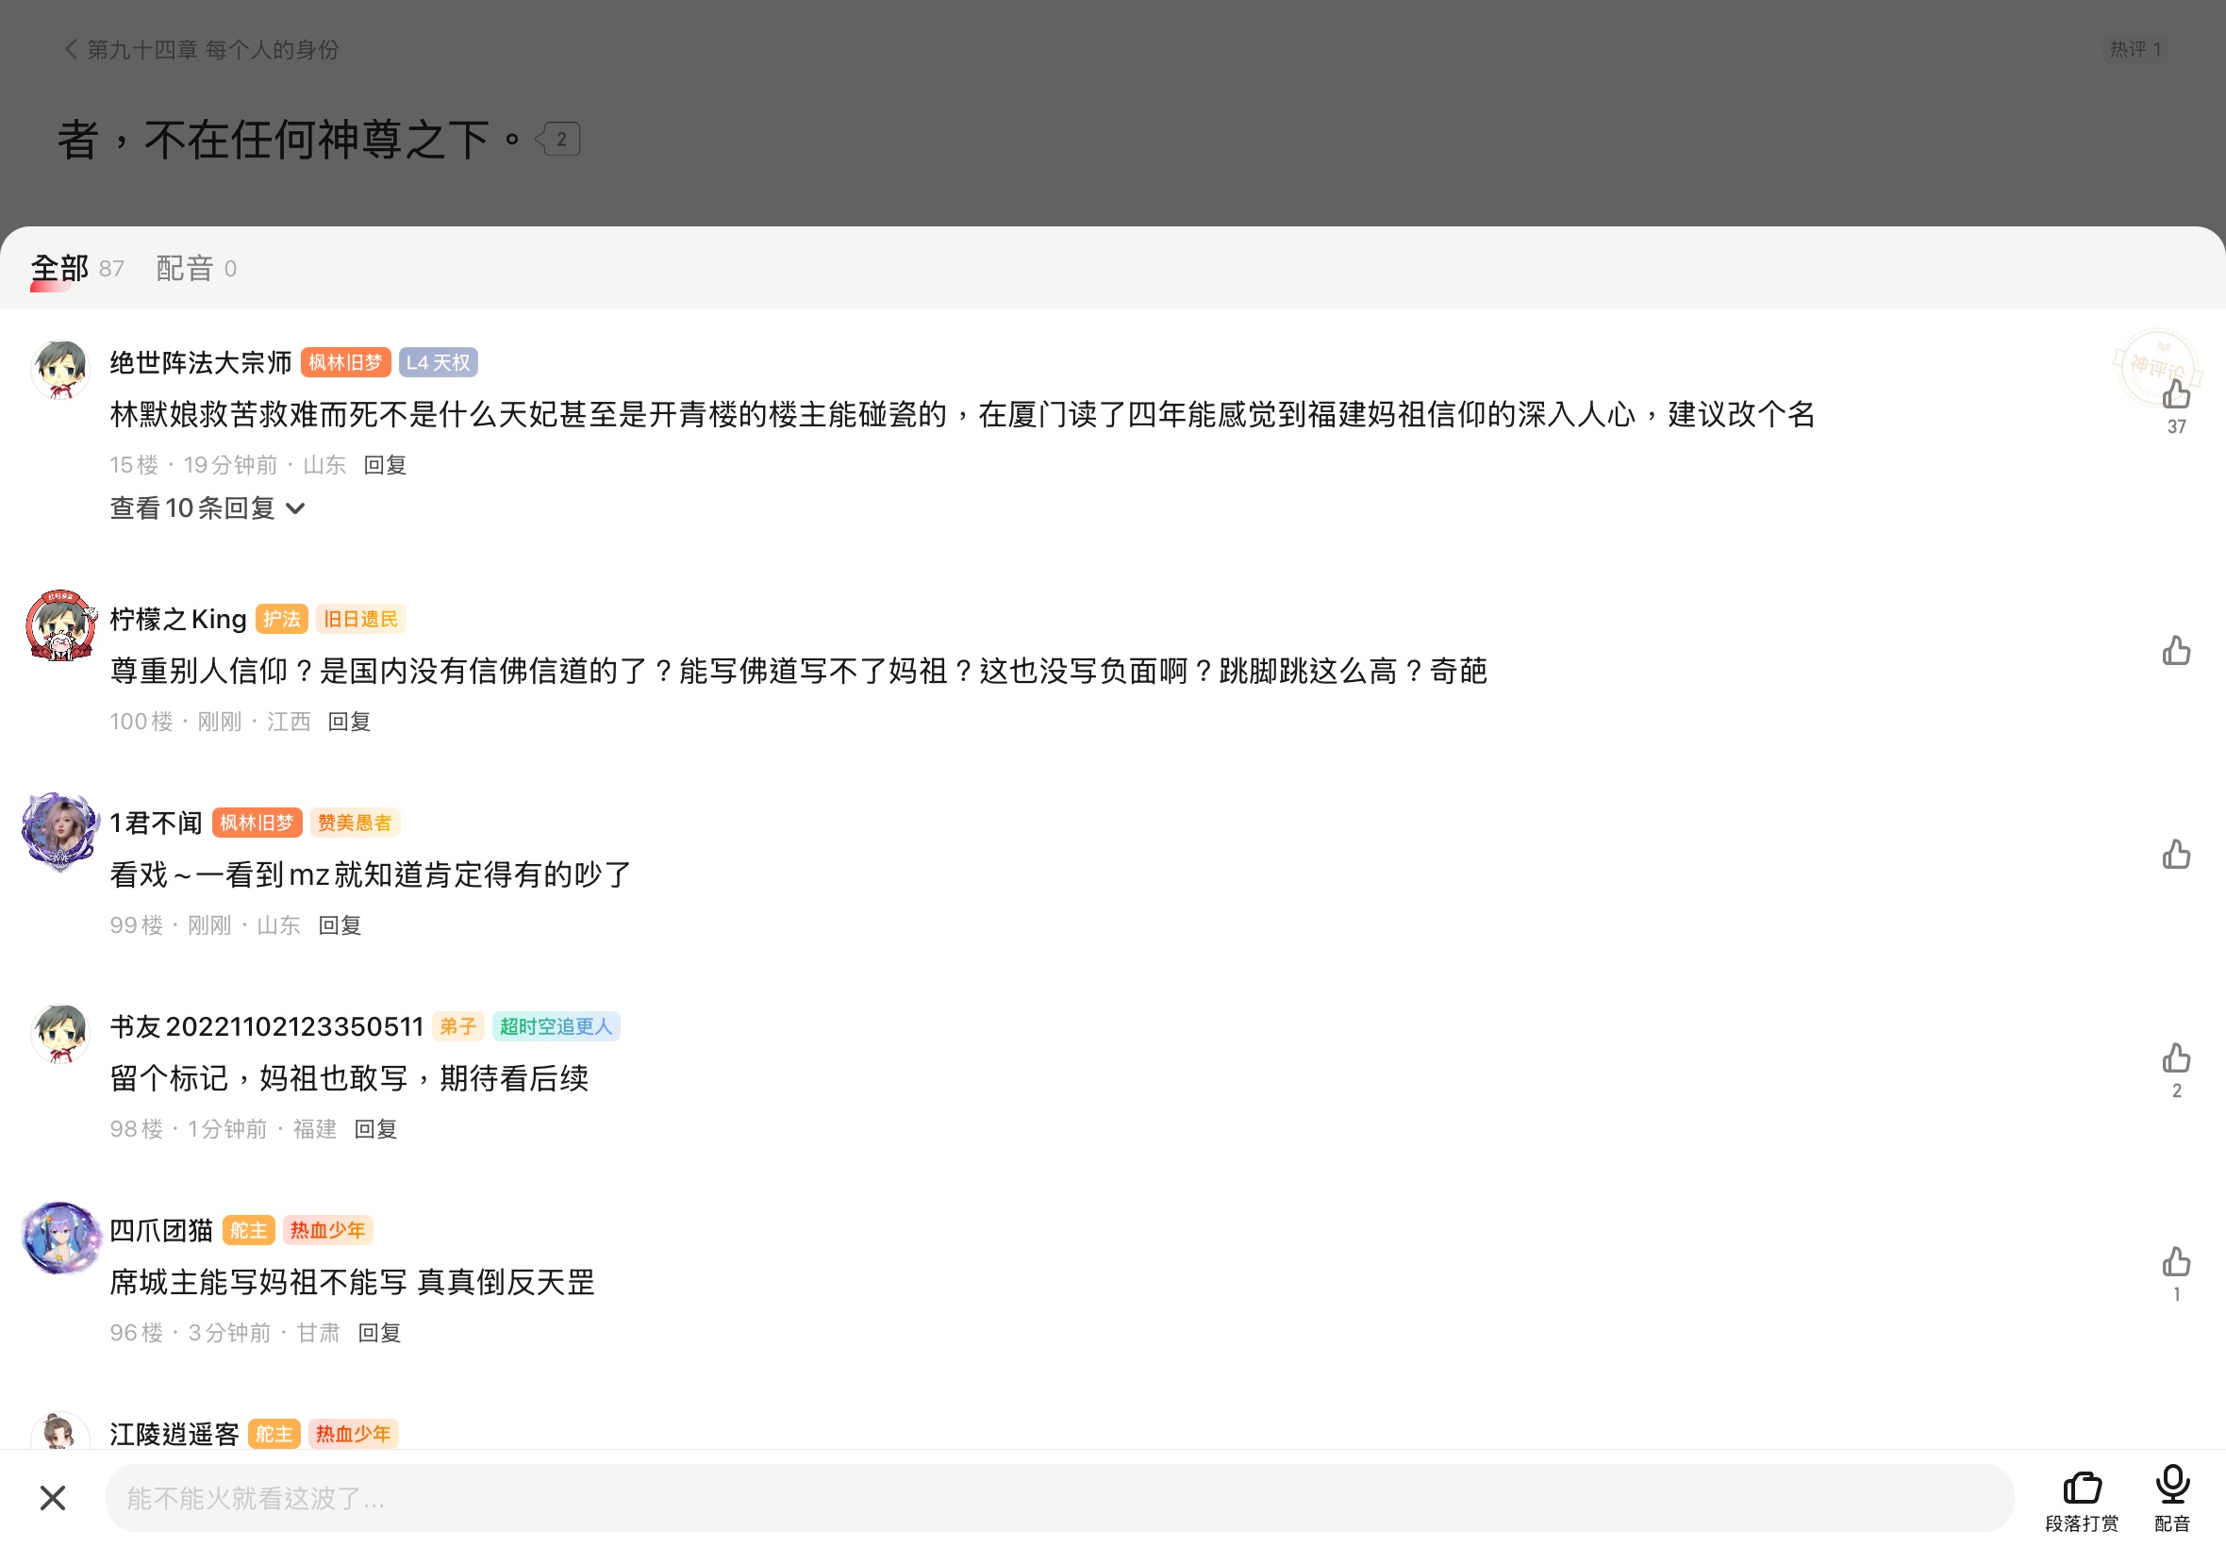Click username 书友20221102123350511
2226x1547 pixels.
(267, 1026)
